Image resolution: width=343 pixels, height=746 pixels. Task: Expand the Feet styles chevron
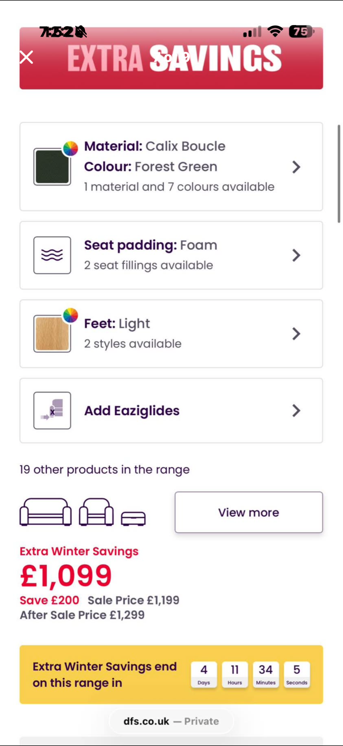(x=296, y=334)
